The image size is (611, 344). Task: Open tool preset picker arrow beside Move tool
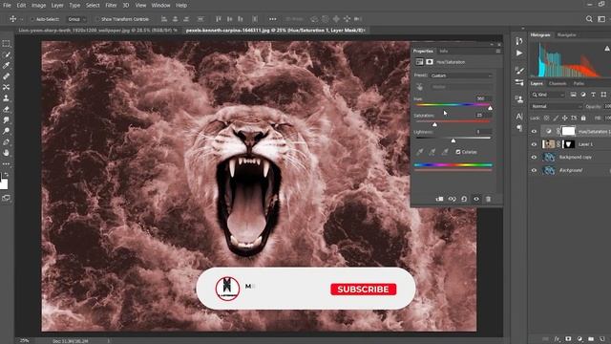point(22,19)
